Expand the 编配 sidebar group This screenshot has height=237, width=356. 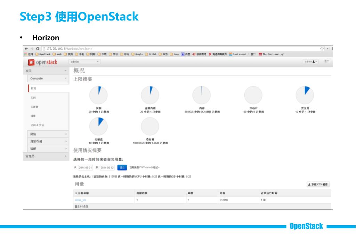point(48,149)
